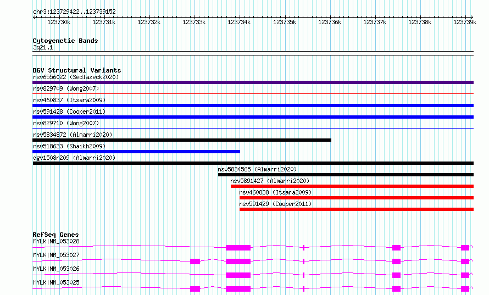This screenshot has width=489, height=295.
Task: Click the 123731k ruler tick label
Action: [x=104, y=22]
